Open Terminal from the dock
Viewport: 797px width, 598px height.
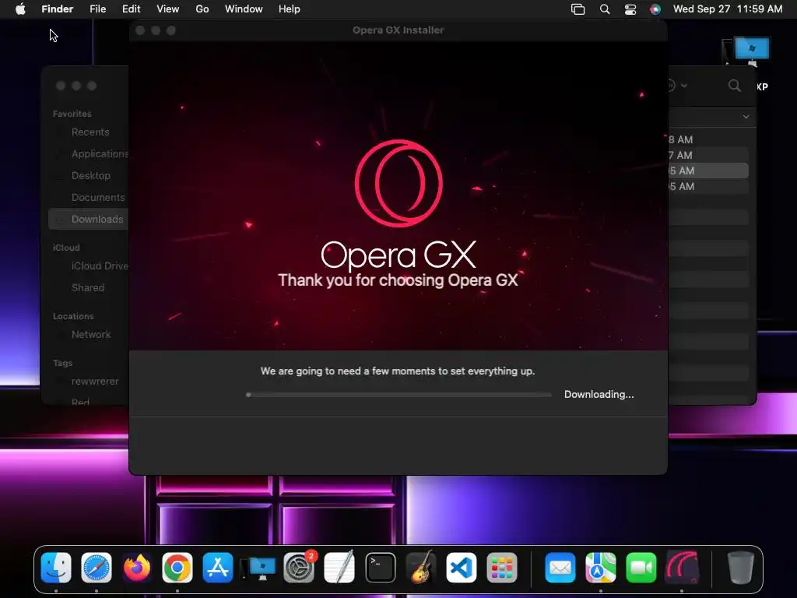click(380, 567)
